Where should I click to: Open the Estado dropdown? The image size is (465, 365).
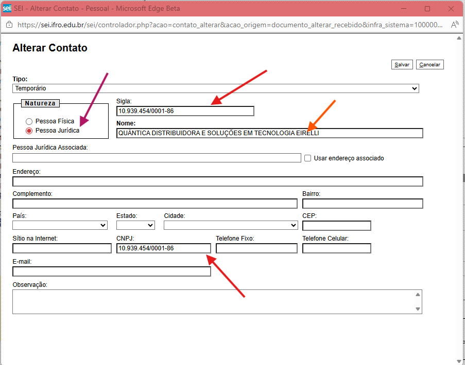coord(135,225)
